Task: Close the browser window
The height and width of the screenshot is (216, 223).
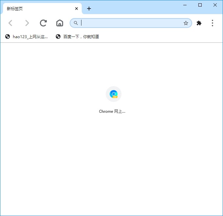Action: 215,5
